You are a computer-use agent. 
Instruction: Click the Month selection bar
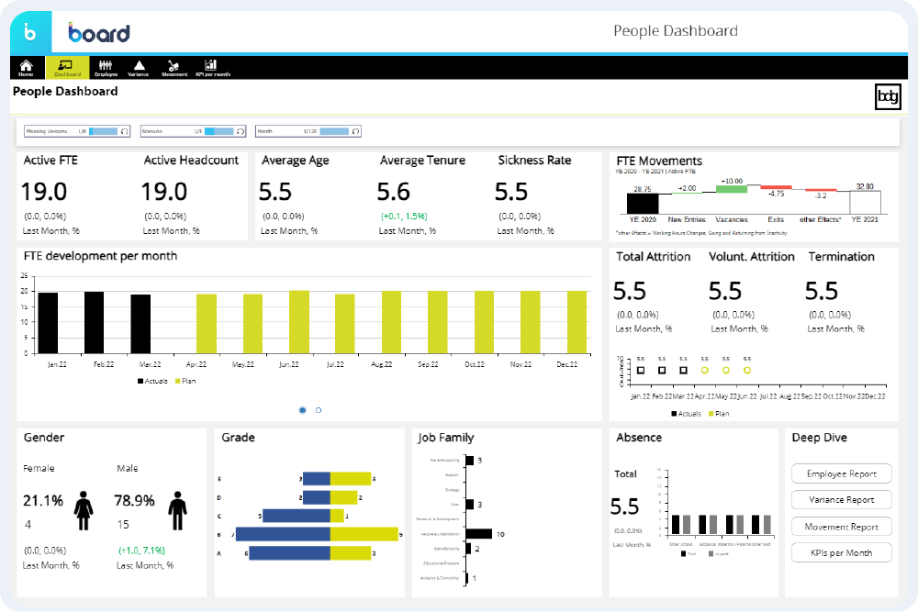point(334,131)
